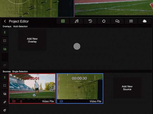This screenshot has width=153, height=114.
Task: Click the top green icon in Overlays sidebar
Action: [x=5, y=32]
